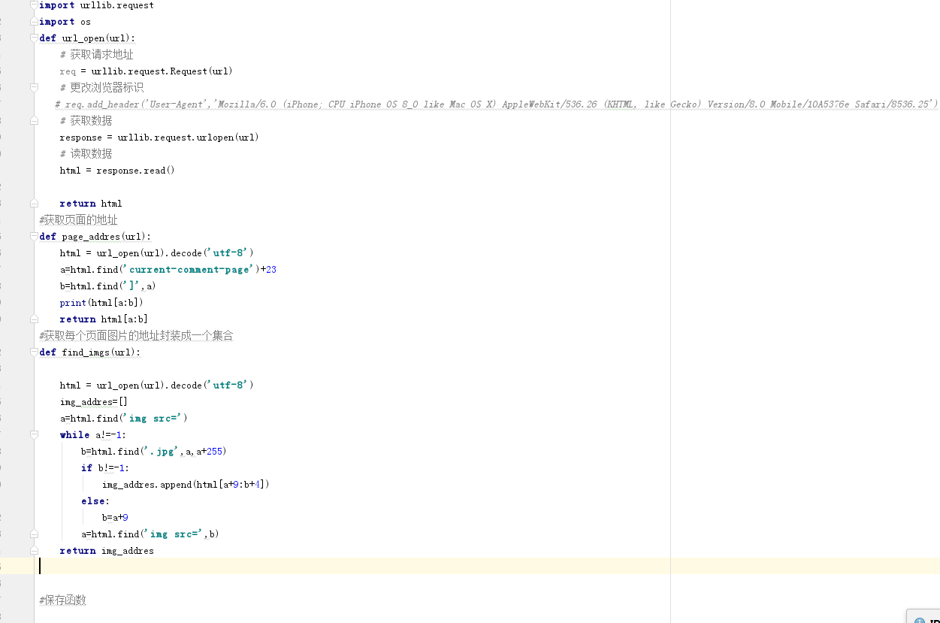Click the 'current-comment-page' string literal
This screenshot has height=623, width=940.
191,270
